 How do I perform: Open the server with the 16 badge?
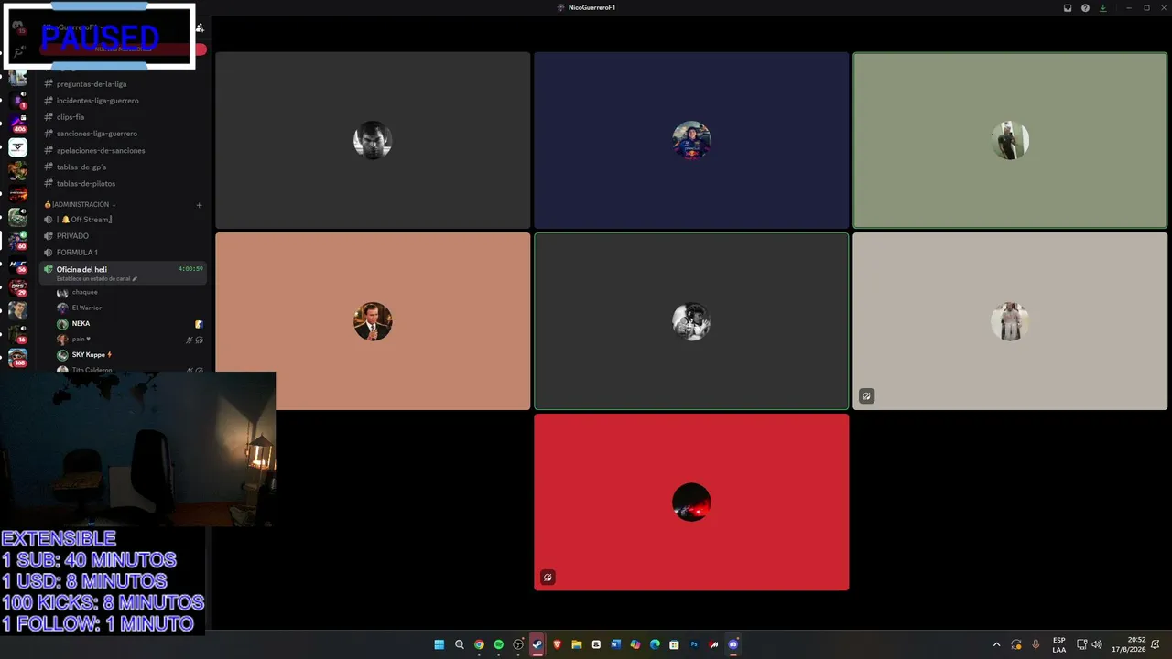[18, 334]
